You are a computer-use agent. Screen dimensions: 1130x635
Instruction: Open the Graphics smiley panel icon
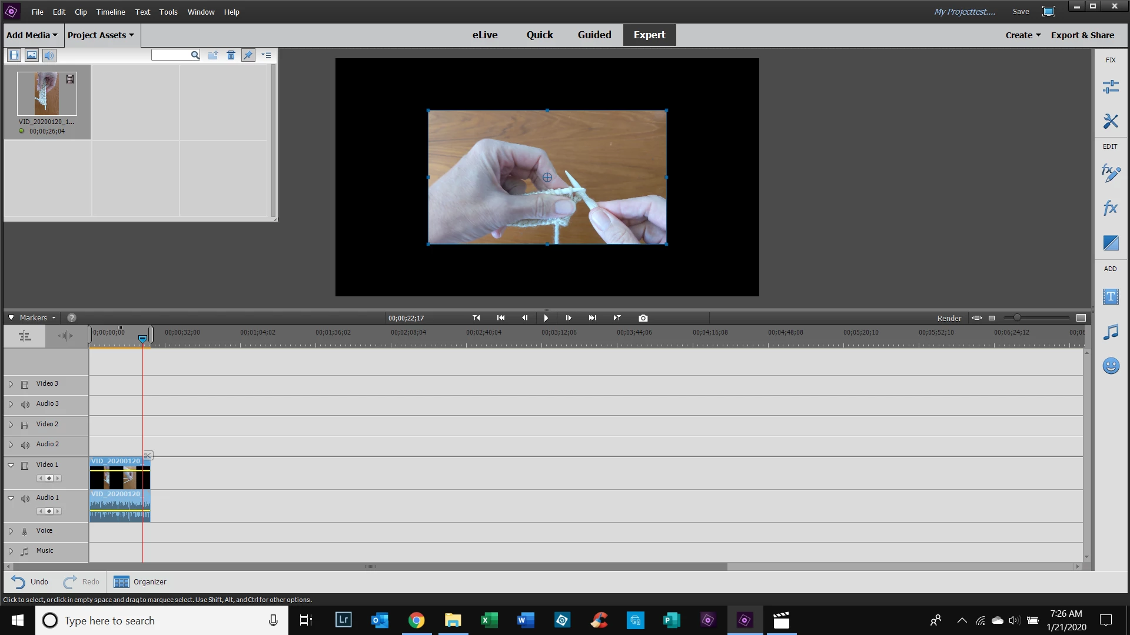[1111, 366]
